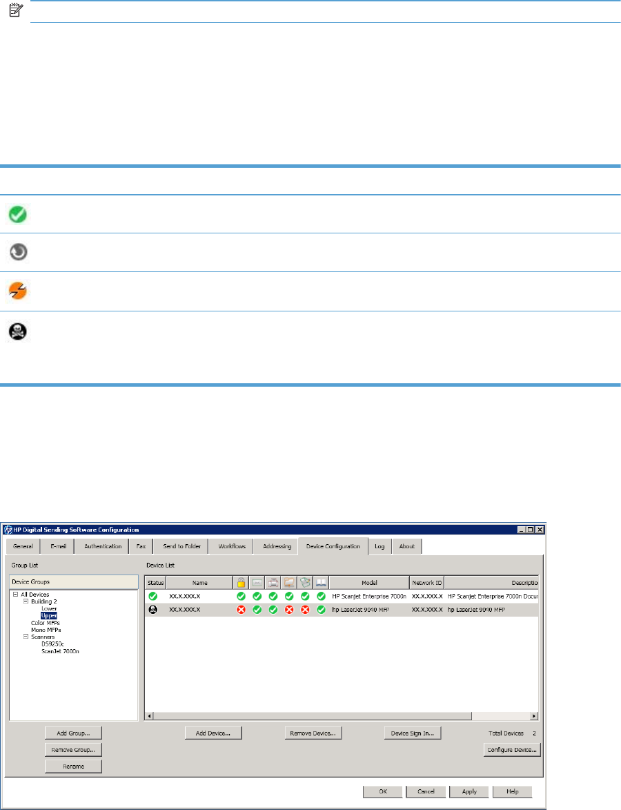621x810 pixels.
Task: Select the Mono MFPs group
Action: pyautogui.click(x=46, y=630)
